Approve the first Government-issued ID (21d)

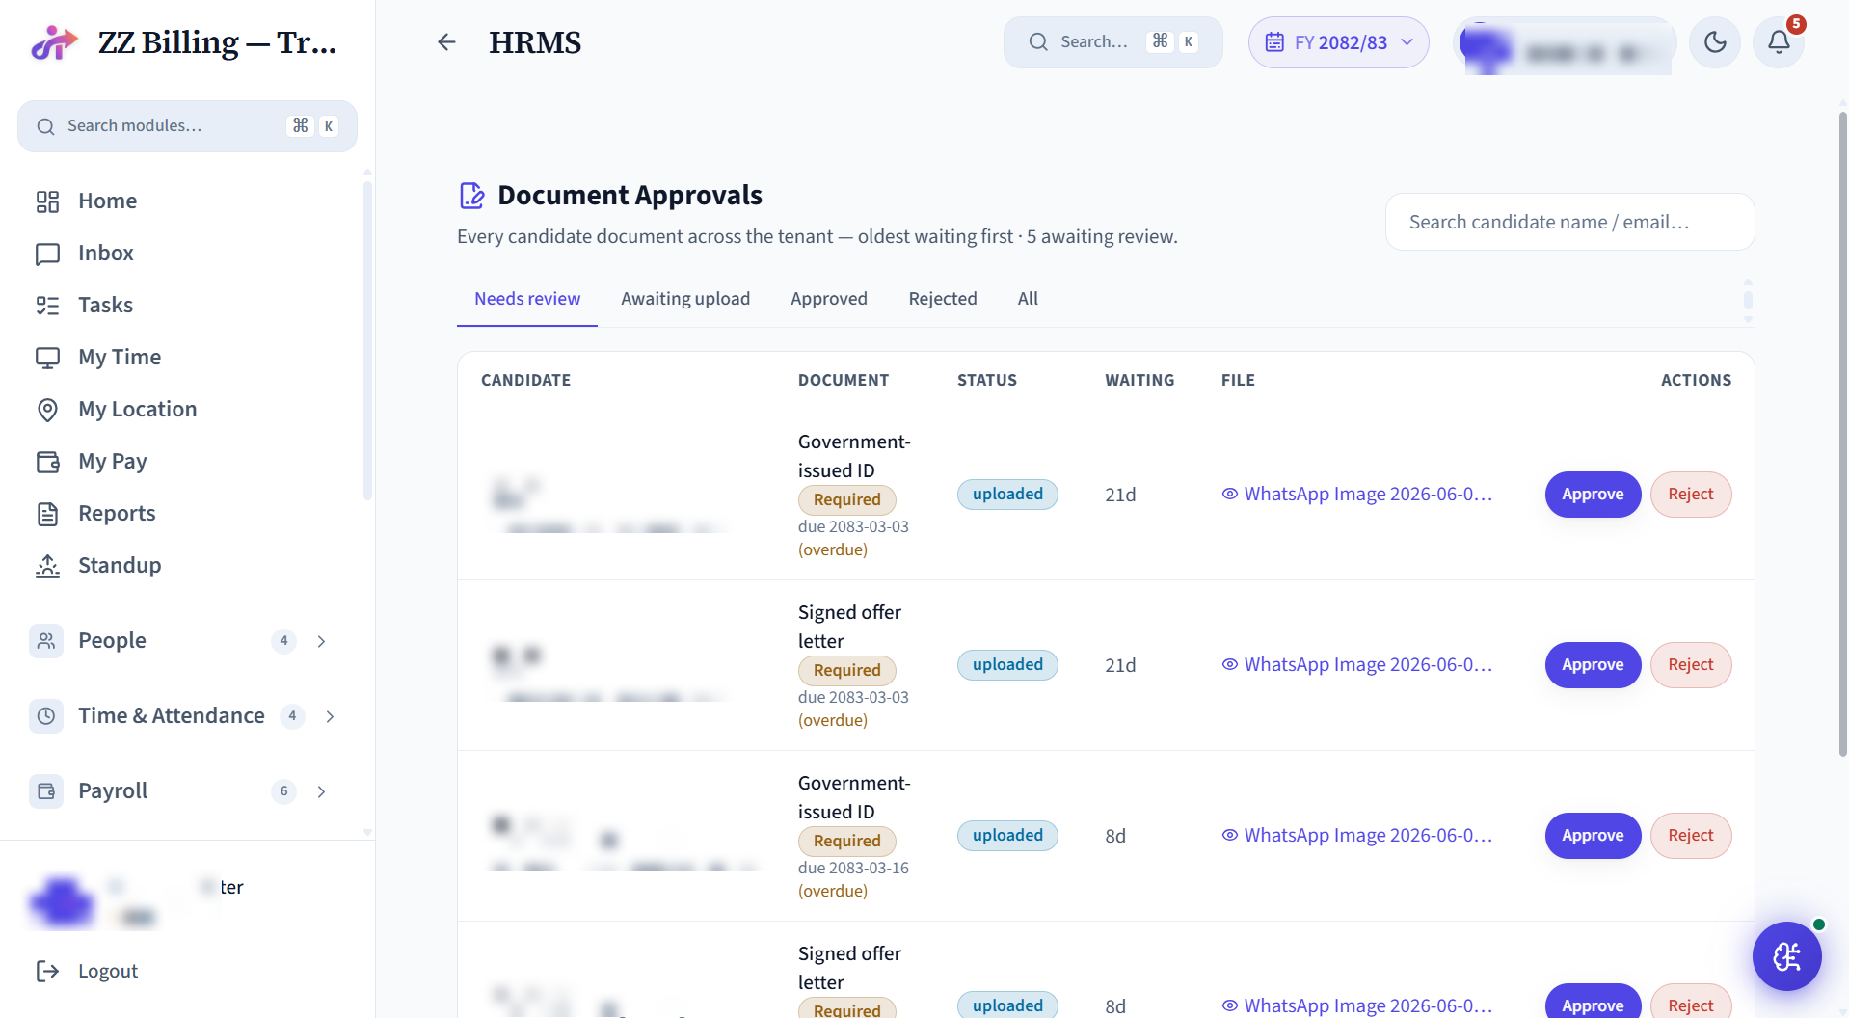point(1593,495)
